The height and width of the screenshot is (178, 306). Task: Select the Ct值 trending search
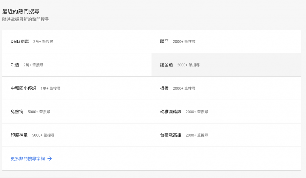click(x=15, y=65)
